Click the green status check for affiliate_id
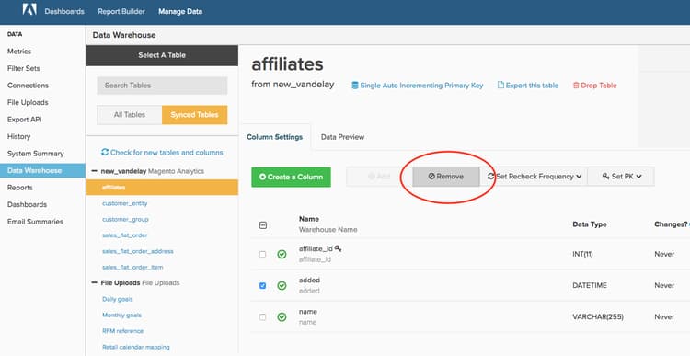690x356 pixels. coord(282,254)
